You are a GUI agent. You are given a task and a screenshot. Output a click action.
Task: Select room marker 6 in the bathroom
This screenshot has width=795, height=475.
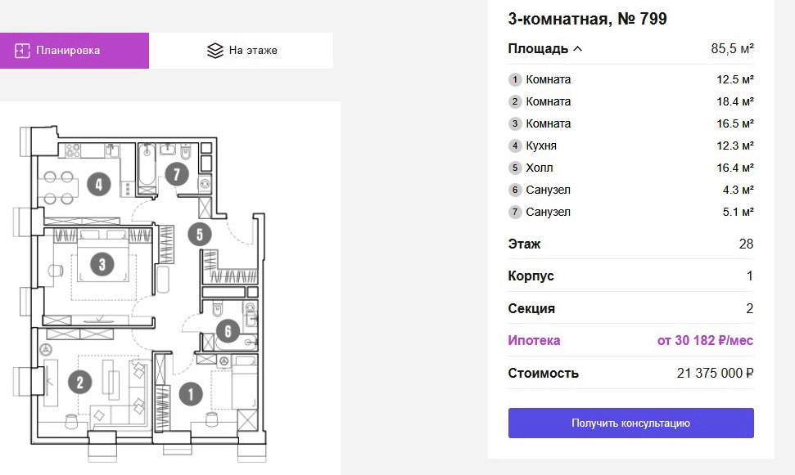(x=228, y=331)
